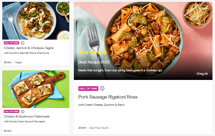This screenshot has height=136, width=215.
Task: Click the Chicken, Apricot & Chickpea Tagine title
Action: (29, 48)
